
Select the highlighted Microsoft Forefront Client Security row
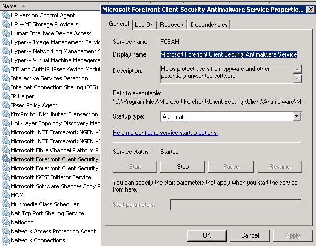pos(55,159)
